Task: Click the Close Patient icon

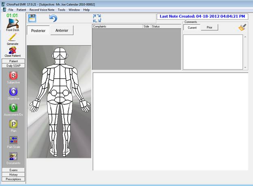Action: [x=13, y=51]
